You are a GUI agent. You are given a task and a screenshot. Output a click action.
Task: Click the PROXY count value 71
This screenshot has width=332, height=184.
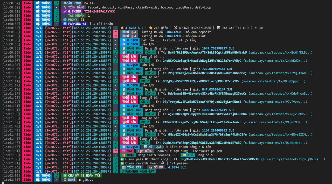(x=82, y=19)
